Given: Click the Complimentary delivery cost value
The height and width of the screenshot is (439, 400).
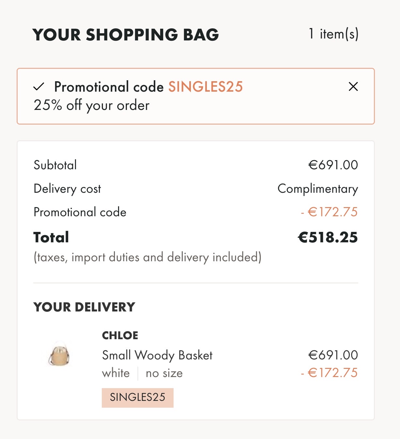Looking at the screenshot, I should (x=317, y=189).
